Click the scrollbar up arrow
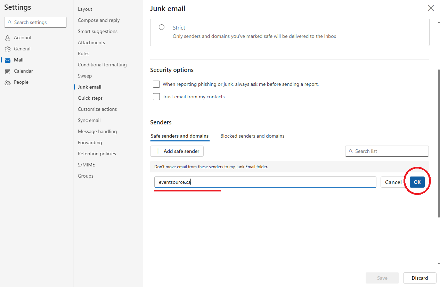Image resolution: width=440 pixels, height=287 pixels. [438, 23]
